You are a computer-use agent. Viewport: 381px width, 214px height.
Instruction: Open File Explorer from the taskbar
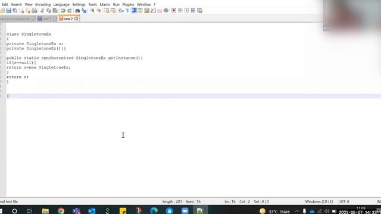click(x=45, y=211)
